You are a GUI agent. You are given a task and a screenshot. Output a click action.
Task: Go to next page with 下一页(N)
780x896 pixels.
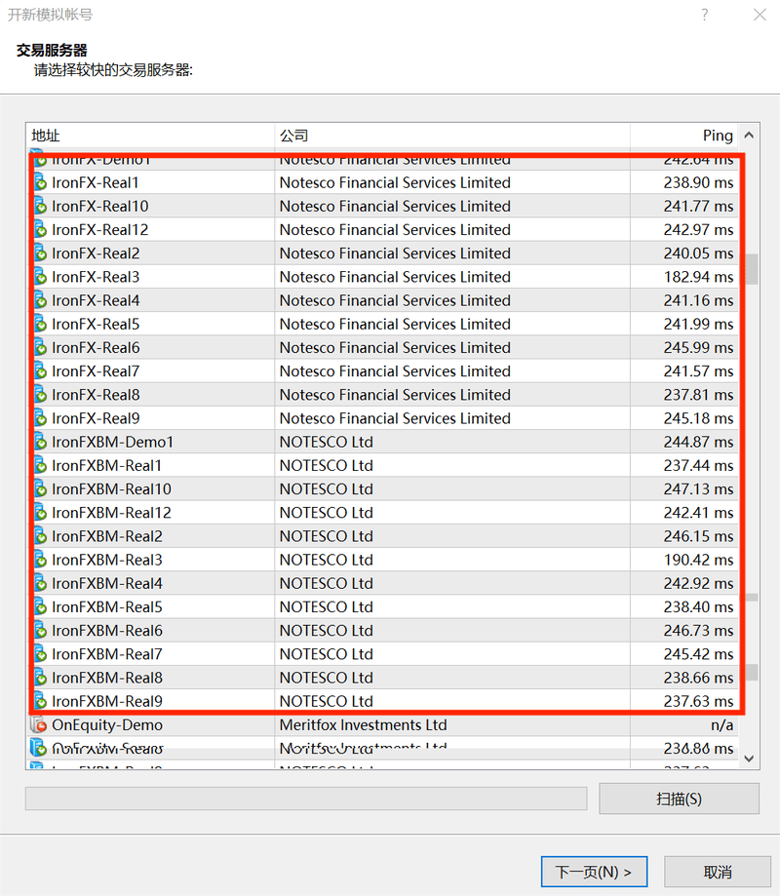click(x=593, y=872)
